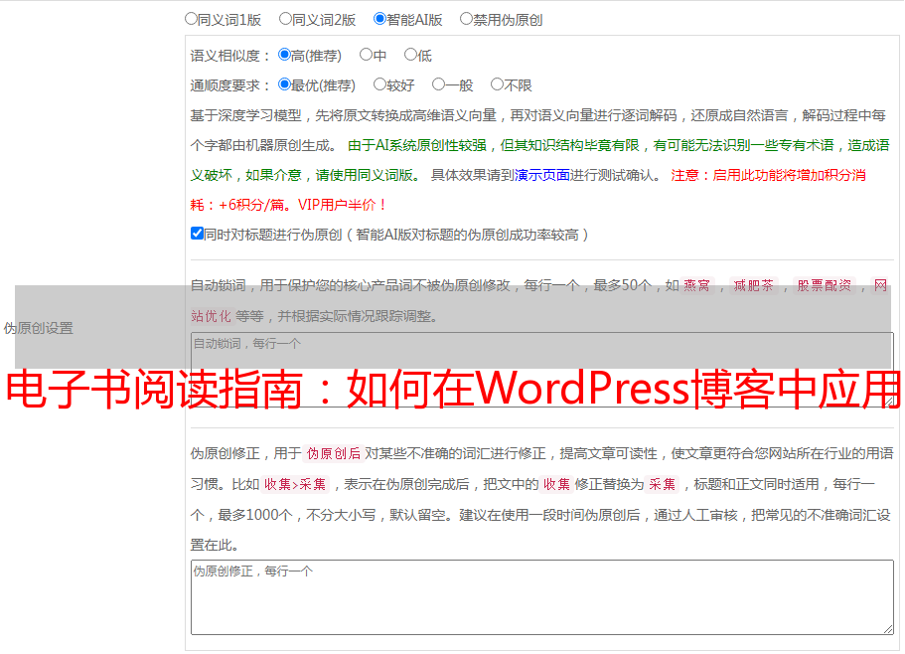
Task: Click the 伪原创设置 label
Action: 38,328
